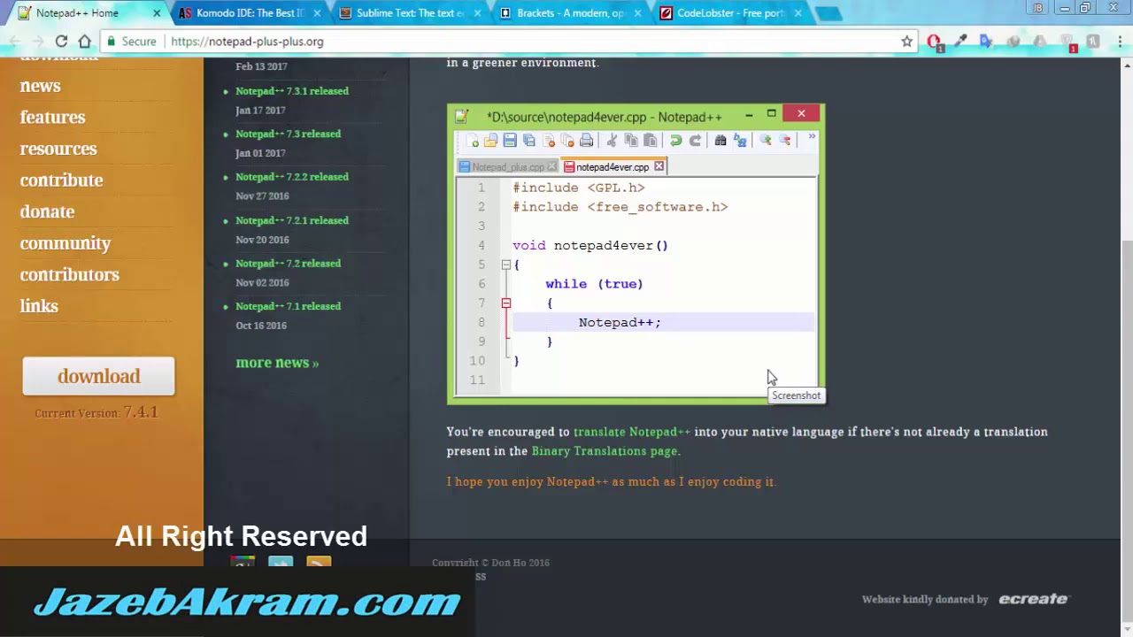
Task: Open the news sidebar menu item
Action: point(41,86)
